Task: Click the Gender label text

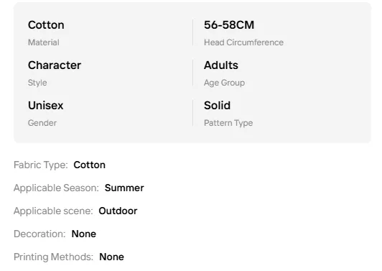Action: click(42, 123)
